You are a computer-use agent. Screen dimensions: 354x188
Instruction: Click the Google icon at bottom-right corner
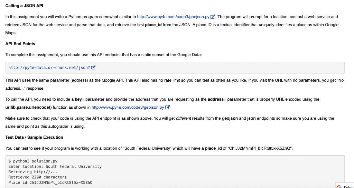tap(339, 187)
